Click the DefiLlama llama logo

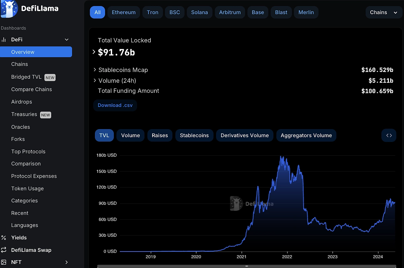point(9,9)
